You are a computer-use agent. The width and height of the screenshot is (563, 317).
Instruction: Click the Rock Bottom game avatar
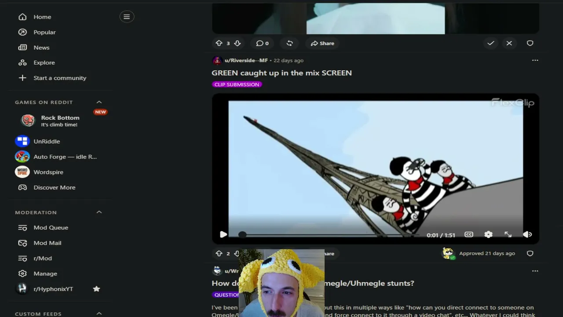28,121
